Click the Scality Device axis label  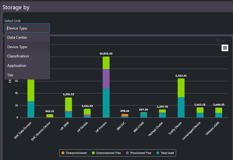pyautogui.click(x=175, y=128)
